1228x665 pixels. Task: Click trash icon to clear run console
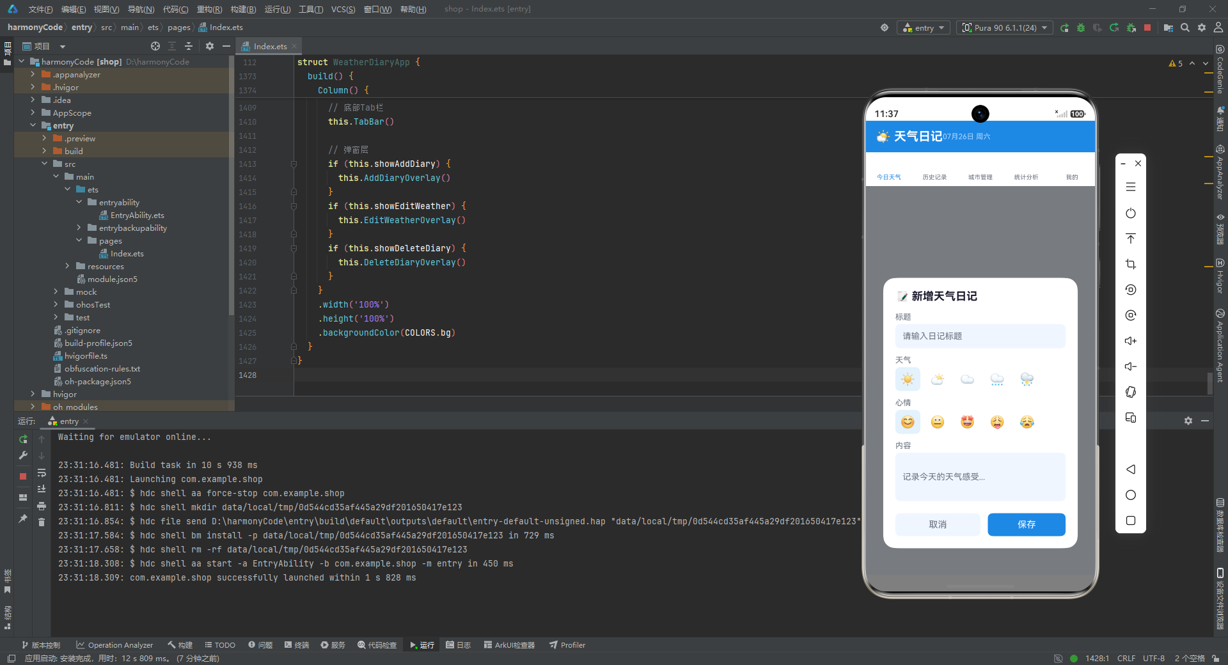(42, 522)
